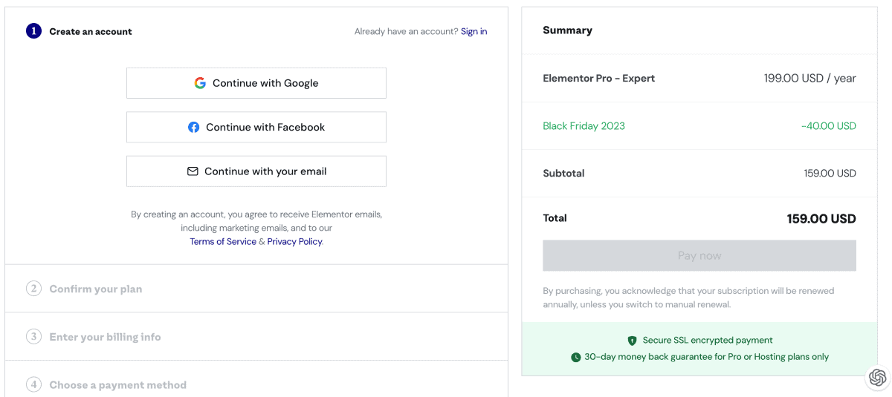Open the ChatGPT icon in the corner
This screenshot has height=397, width=892.
pos(878,377)
